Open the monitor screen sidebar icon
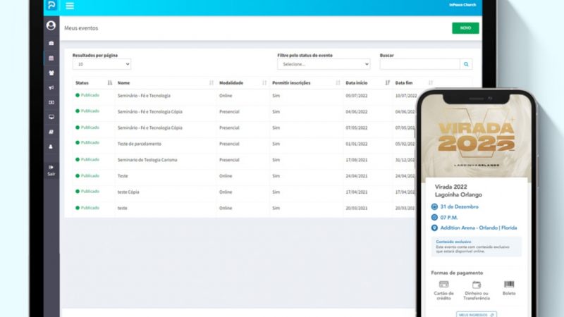The width and height of the screenshot is (564, 317). (51, 117)
